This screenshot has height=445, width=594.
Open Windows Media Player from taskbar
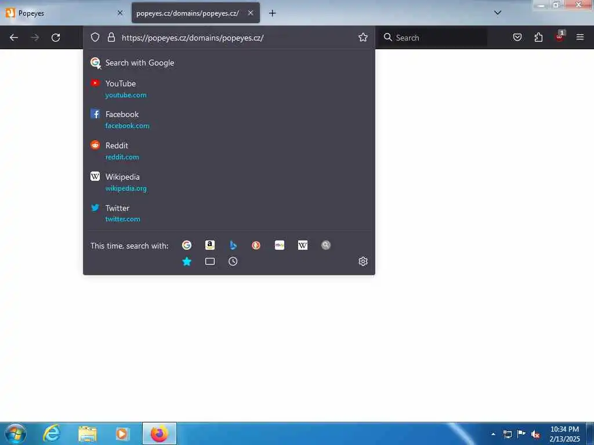click(x=122, y=433)
